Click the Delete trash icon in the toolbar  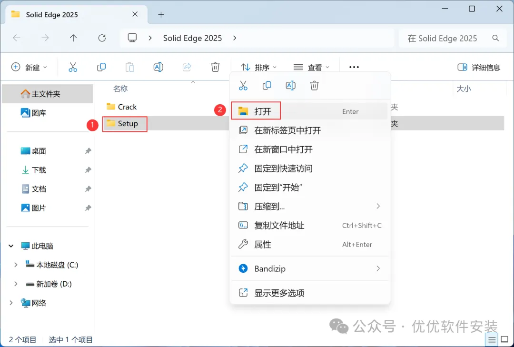(215, 67)
